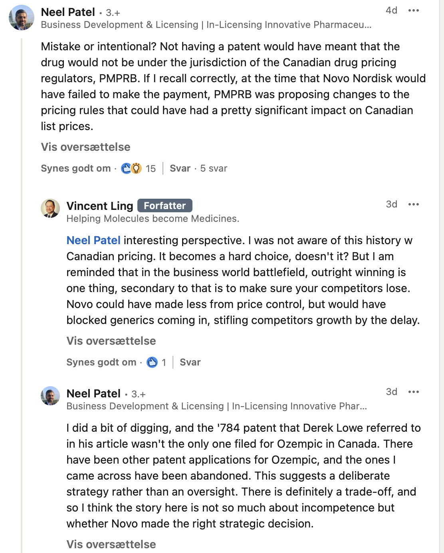View reactions icons next to 15 count
Viewport: 444px width, 553px height.
click(131, 168)
